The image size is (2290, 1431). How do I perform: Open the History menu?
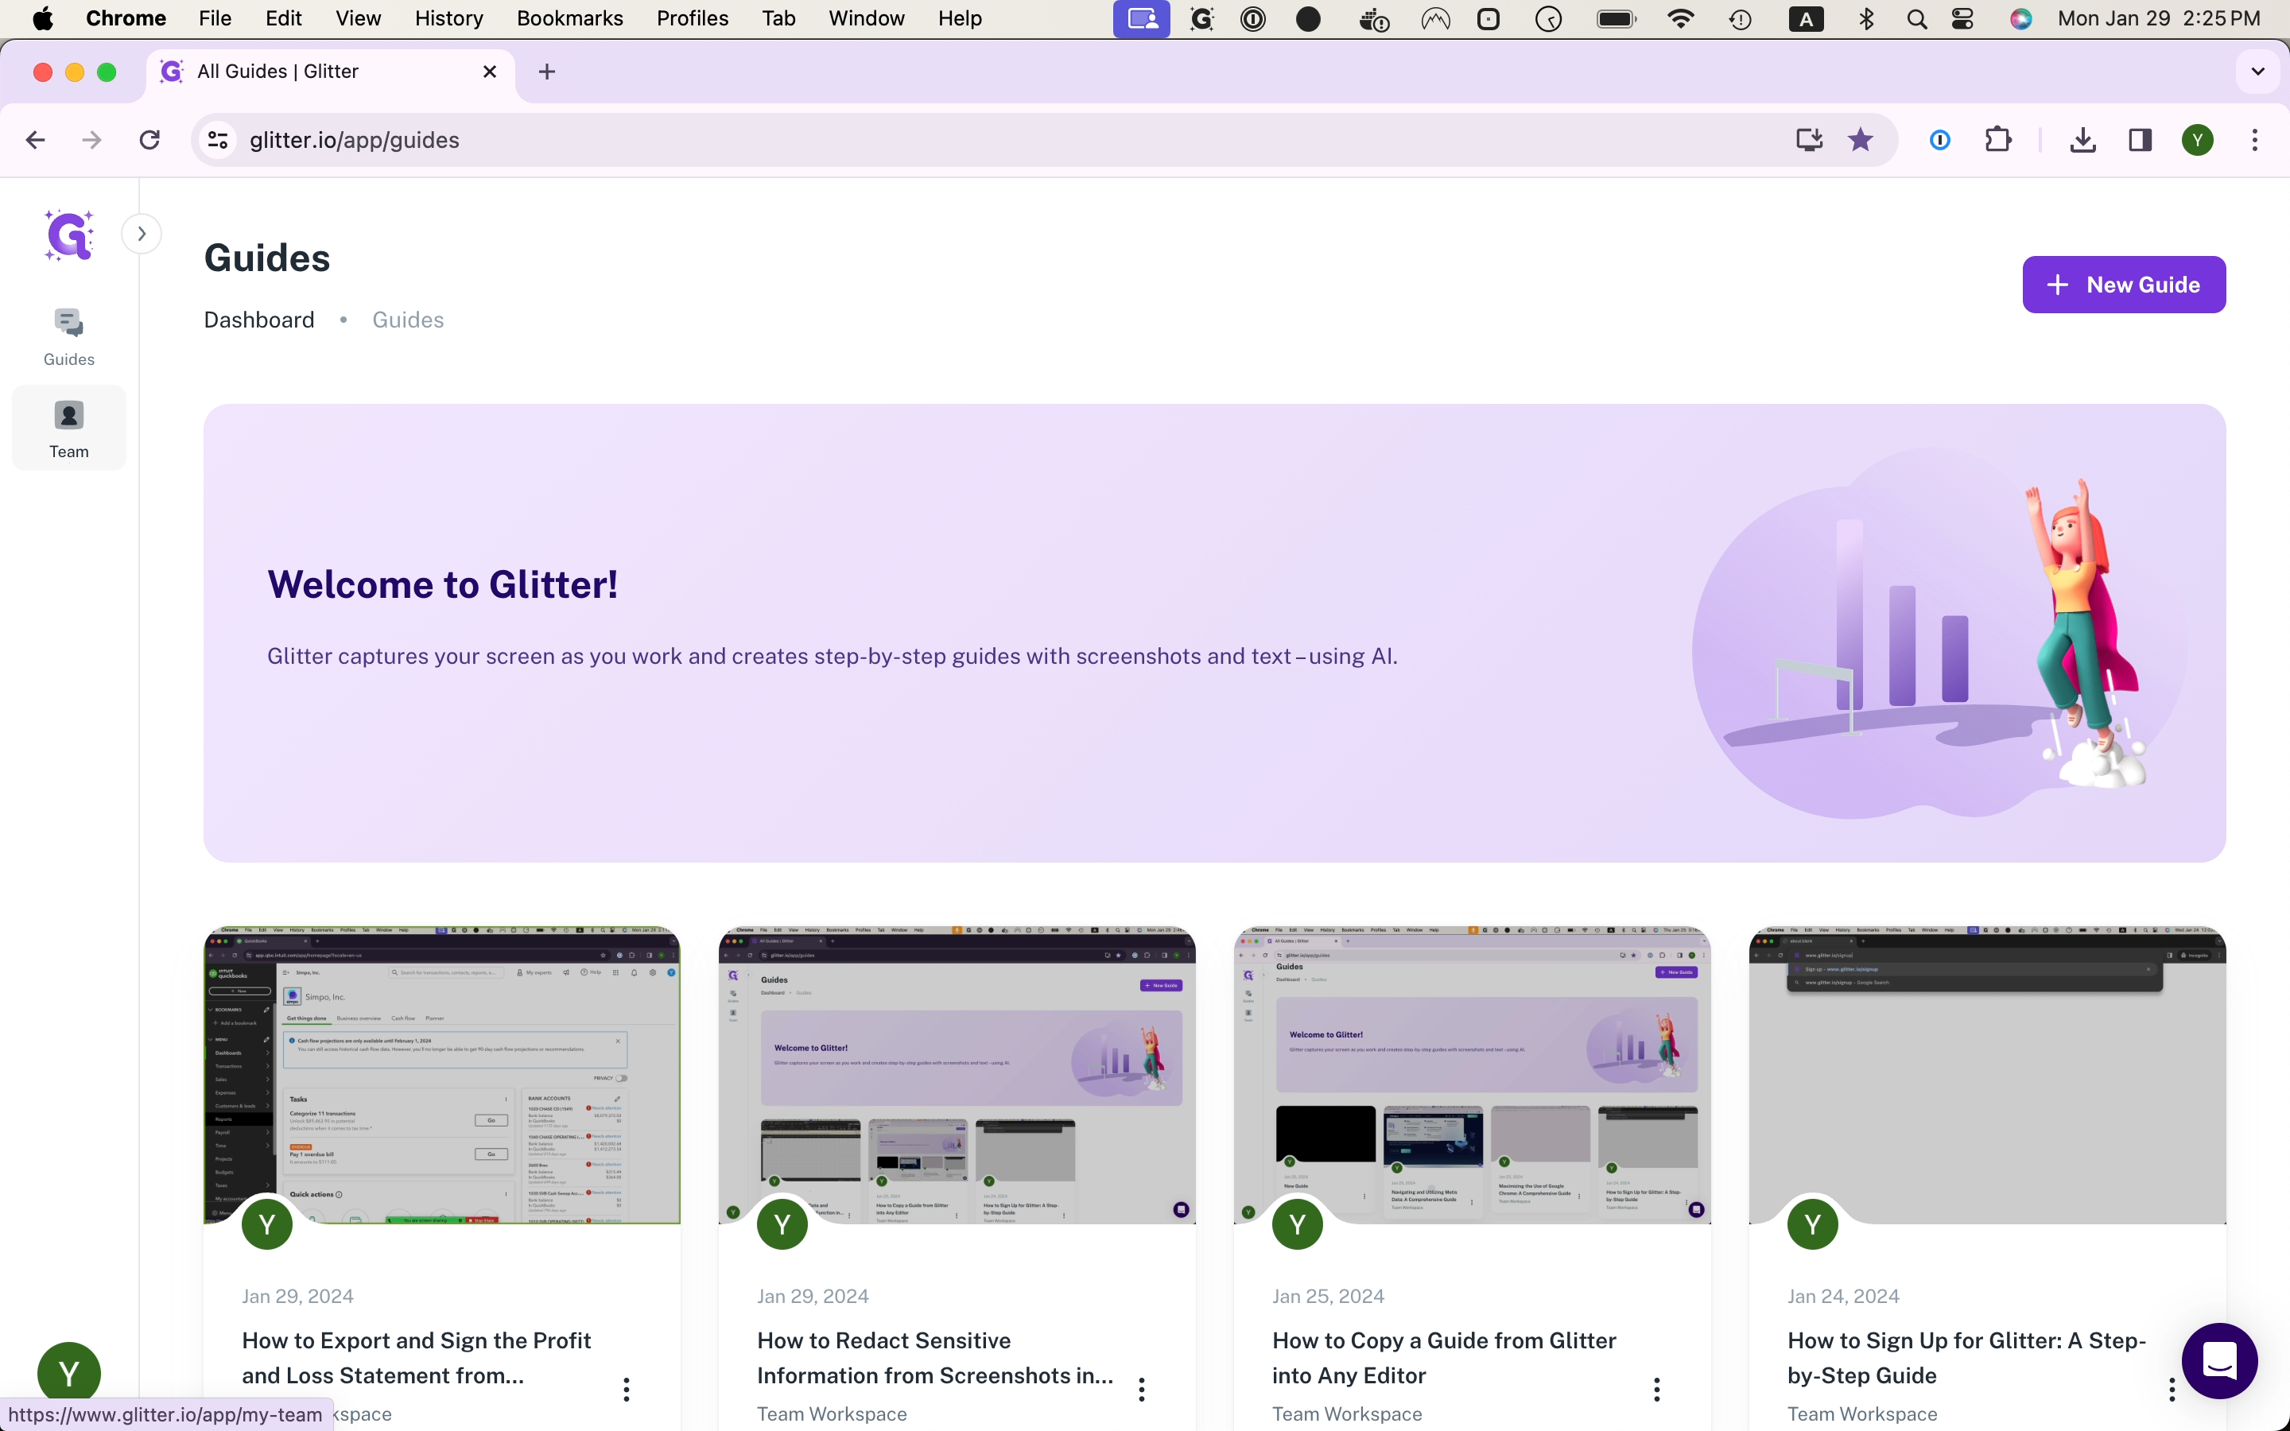click(x=448, y=19)
